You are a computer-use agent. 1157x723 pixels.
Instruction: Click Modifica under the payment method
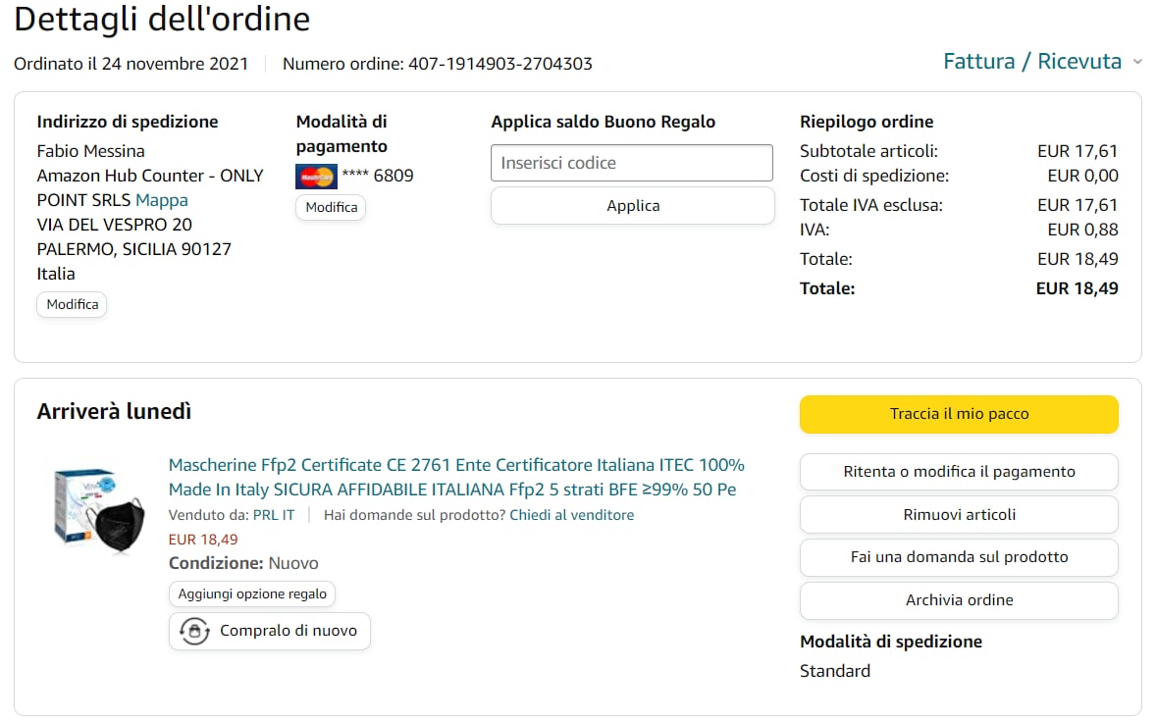click(331, 208)
